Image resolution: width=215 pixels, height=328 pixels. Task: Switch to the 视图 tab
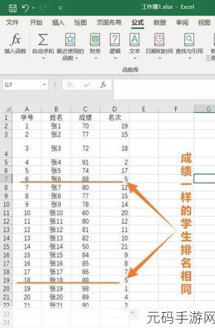[204, 22]
